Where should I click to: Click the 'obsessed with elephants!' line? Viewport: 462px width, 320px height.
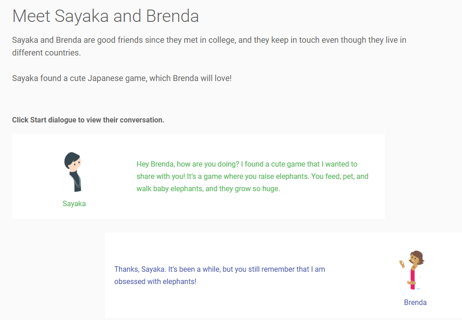(x=155, y=282)
